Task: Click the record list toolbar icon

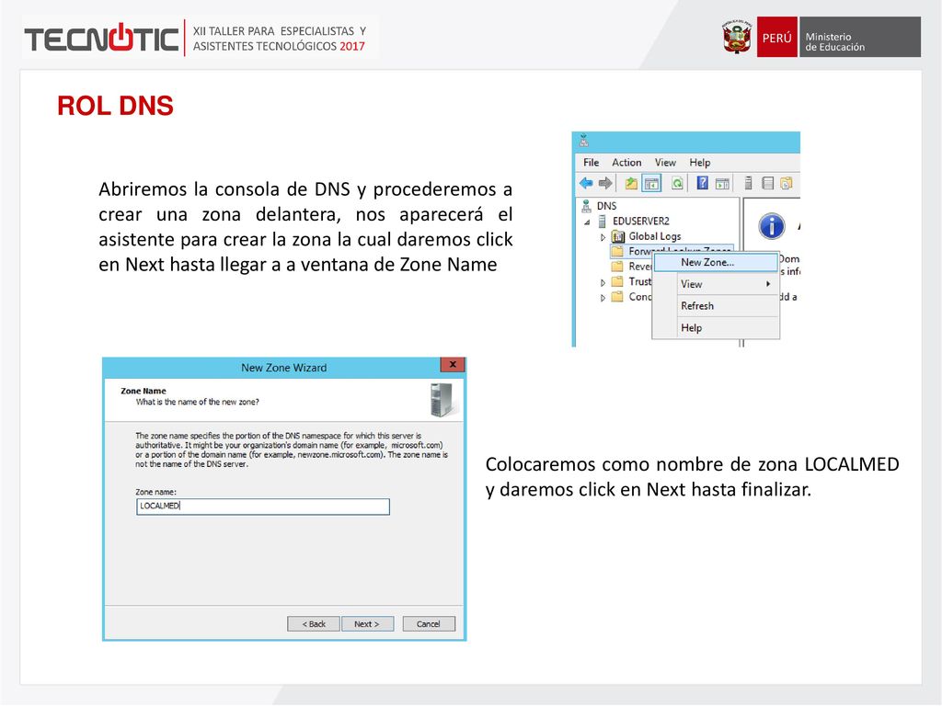Action: click(767, 183)
